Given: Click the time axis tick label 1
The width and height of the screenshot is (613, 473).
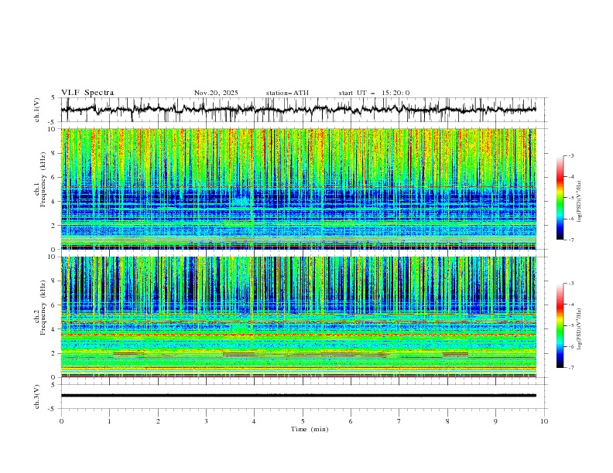Looking at the screenshot, I should pos(110,421).
